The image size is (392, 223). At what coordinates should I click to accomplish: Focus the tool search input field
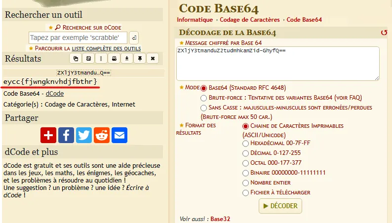tap(78, 37)
